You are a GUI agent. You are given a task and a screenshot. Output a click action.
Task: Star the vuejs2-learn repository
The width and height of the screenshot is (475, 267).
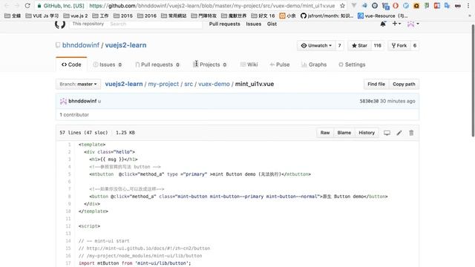[x=359, y=45]
